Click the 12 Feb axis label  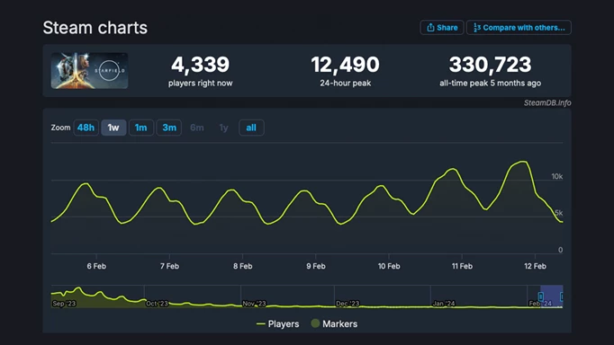[x=535, y=266]
